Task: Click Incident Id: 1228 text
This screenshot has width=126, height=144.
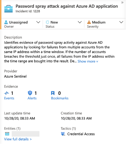Action: (28, 11)
